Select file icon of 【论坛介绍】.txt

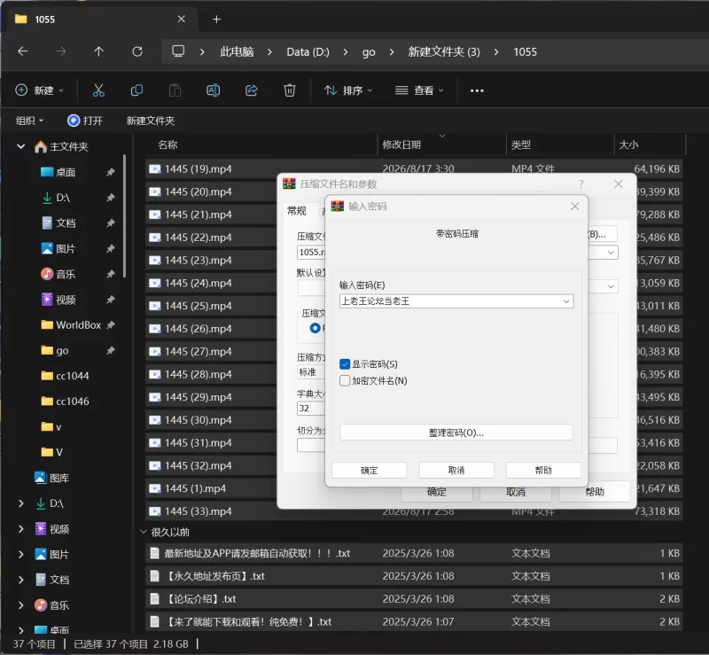point(154,599)
